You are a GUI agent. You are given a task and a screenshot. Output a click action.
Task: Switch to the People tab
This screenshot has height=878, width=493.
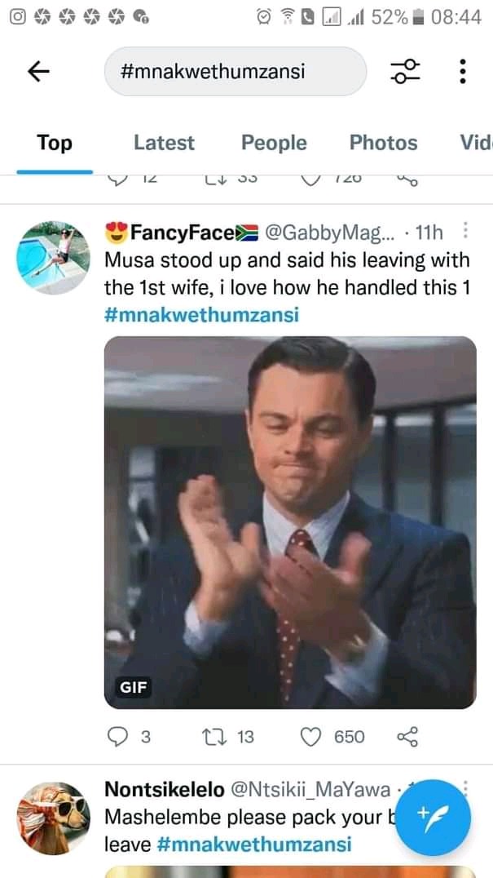[274, 143]
